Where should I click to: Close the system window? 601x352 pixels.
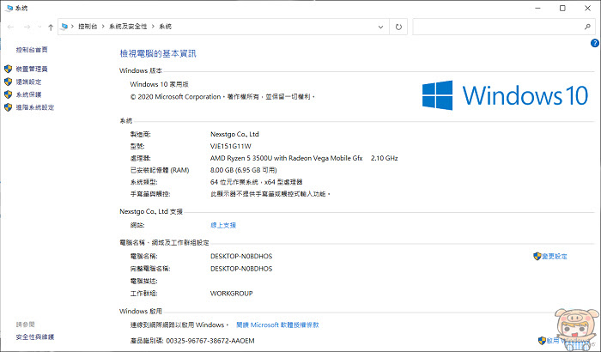(x=587, y=8)
